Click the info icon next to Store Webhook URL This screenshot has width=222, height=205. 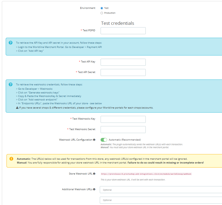click(x=94, y=173)
